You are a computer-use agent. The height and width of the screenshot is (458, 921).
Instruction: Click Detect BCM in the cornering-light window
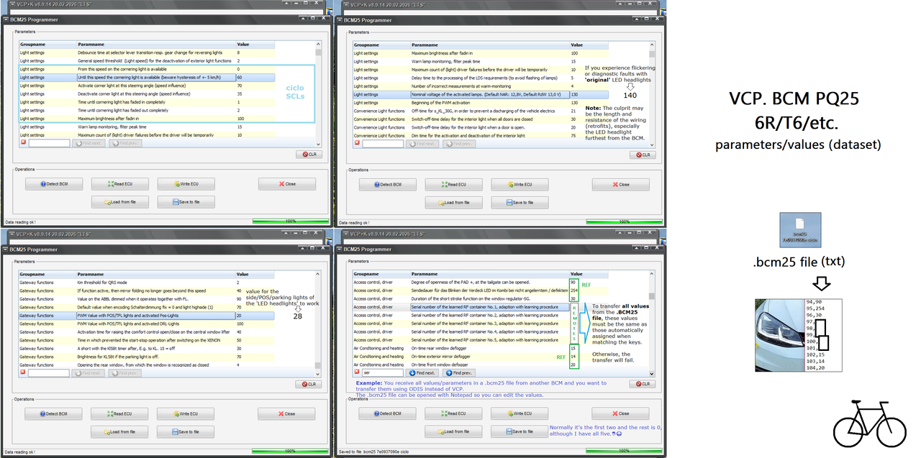click(x=54, y=184)
